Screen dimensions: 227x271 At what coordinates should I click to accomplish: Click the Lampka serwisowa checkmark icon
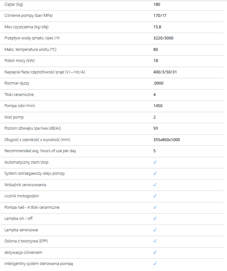[155, 230]
